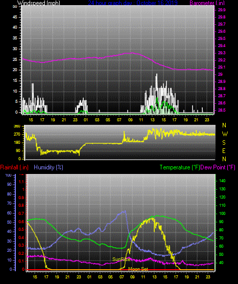Click the 'Rainfall (.in)' label

coord(14,167)
